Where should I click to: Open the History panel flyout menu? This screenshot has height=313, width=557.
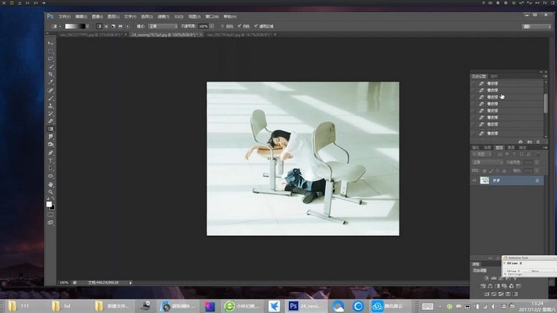click(545, 76)
